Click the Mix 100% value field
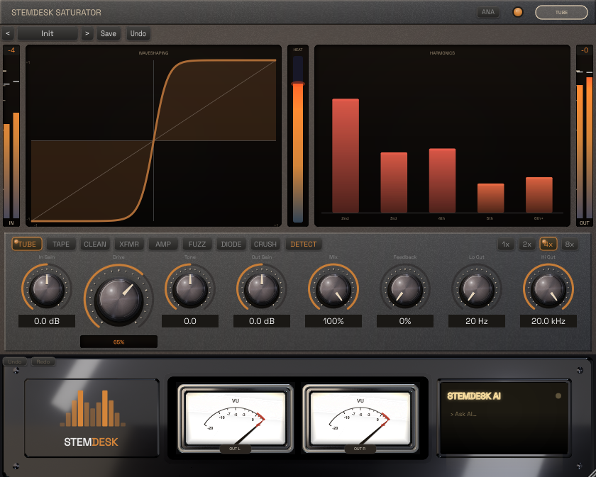 point(333,321)
